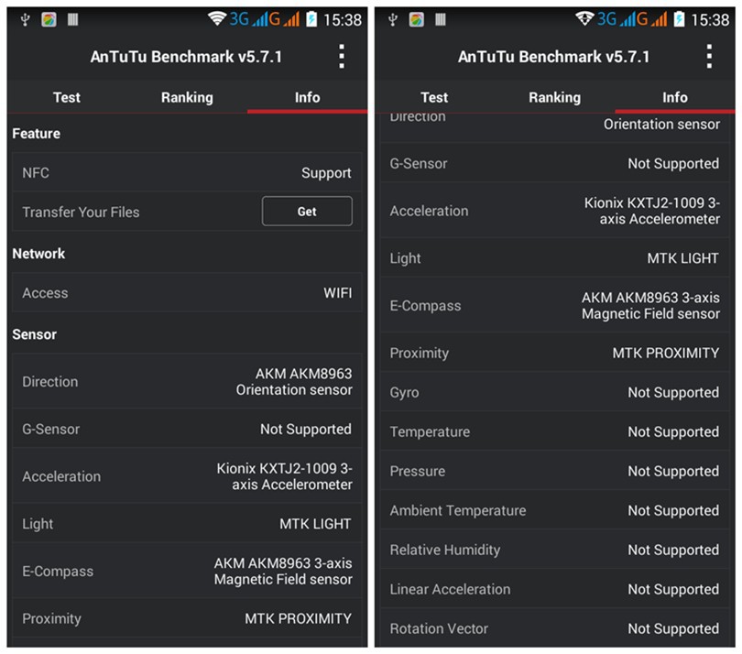The width and height of the screenshot is (742, 654).
Task: Tap E-Compass row on right screen
Action: tap(554, 305)
